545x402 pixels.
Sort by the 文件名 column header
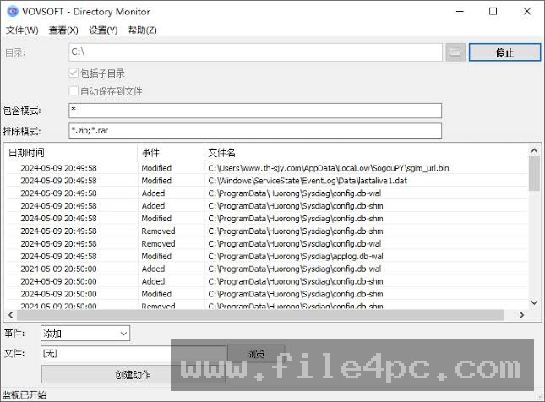click(x=366, y=153)
